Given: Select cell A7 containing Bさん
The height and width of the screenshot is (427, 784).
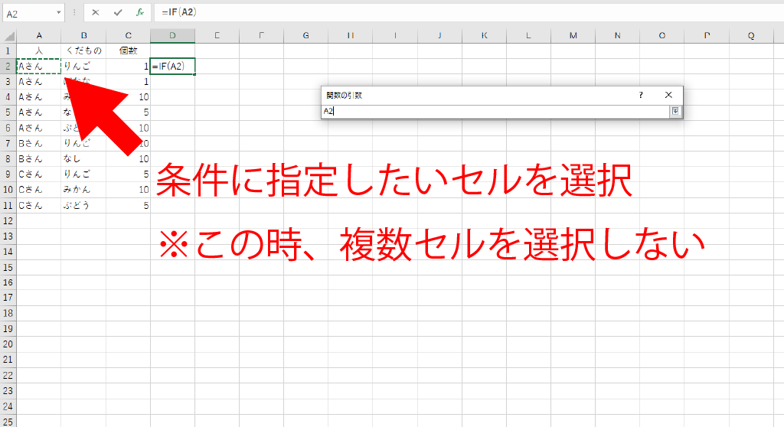Looking at the screenshot, I should pyautogui.click(x=38, y=143).
